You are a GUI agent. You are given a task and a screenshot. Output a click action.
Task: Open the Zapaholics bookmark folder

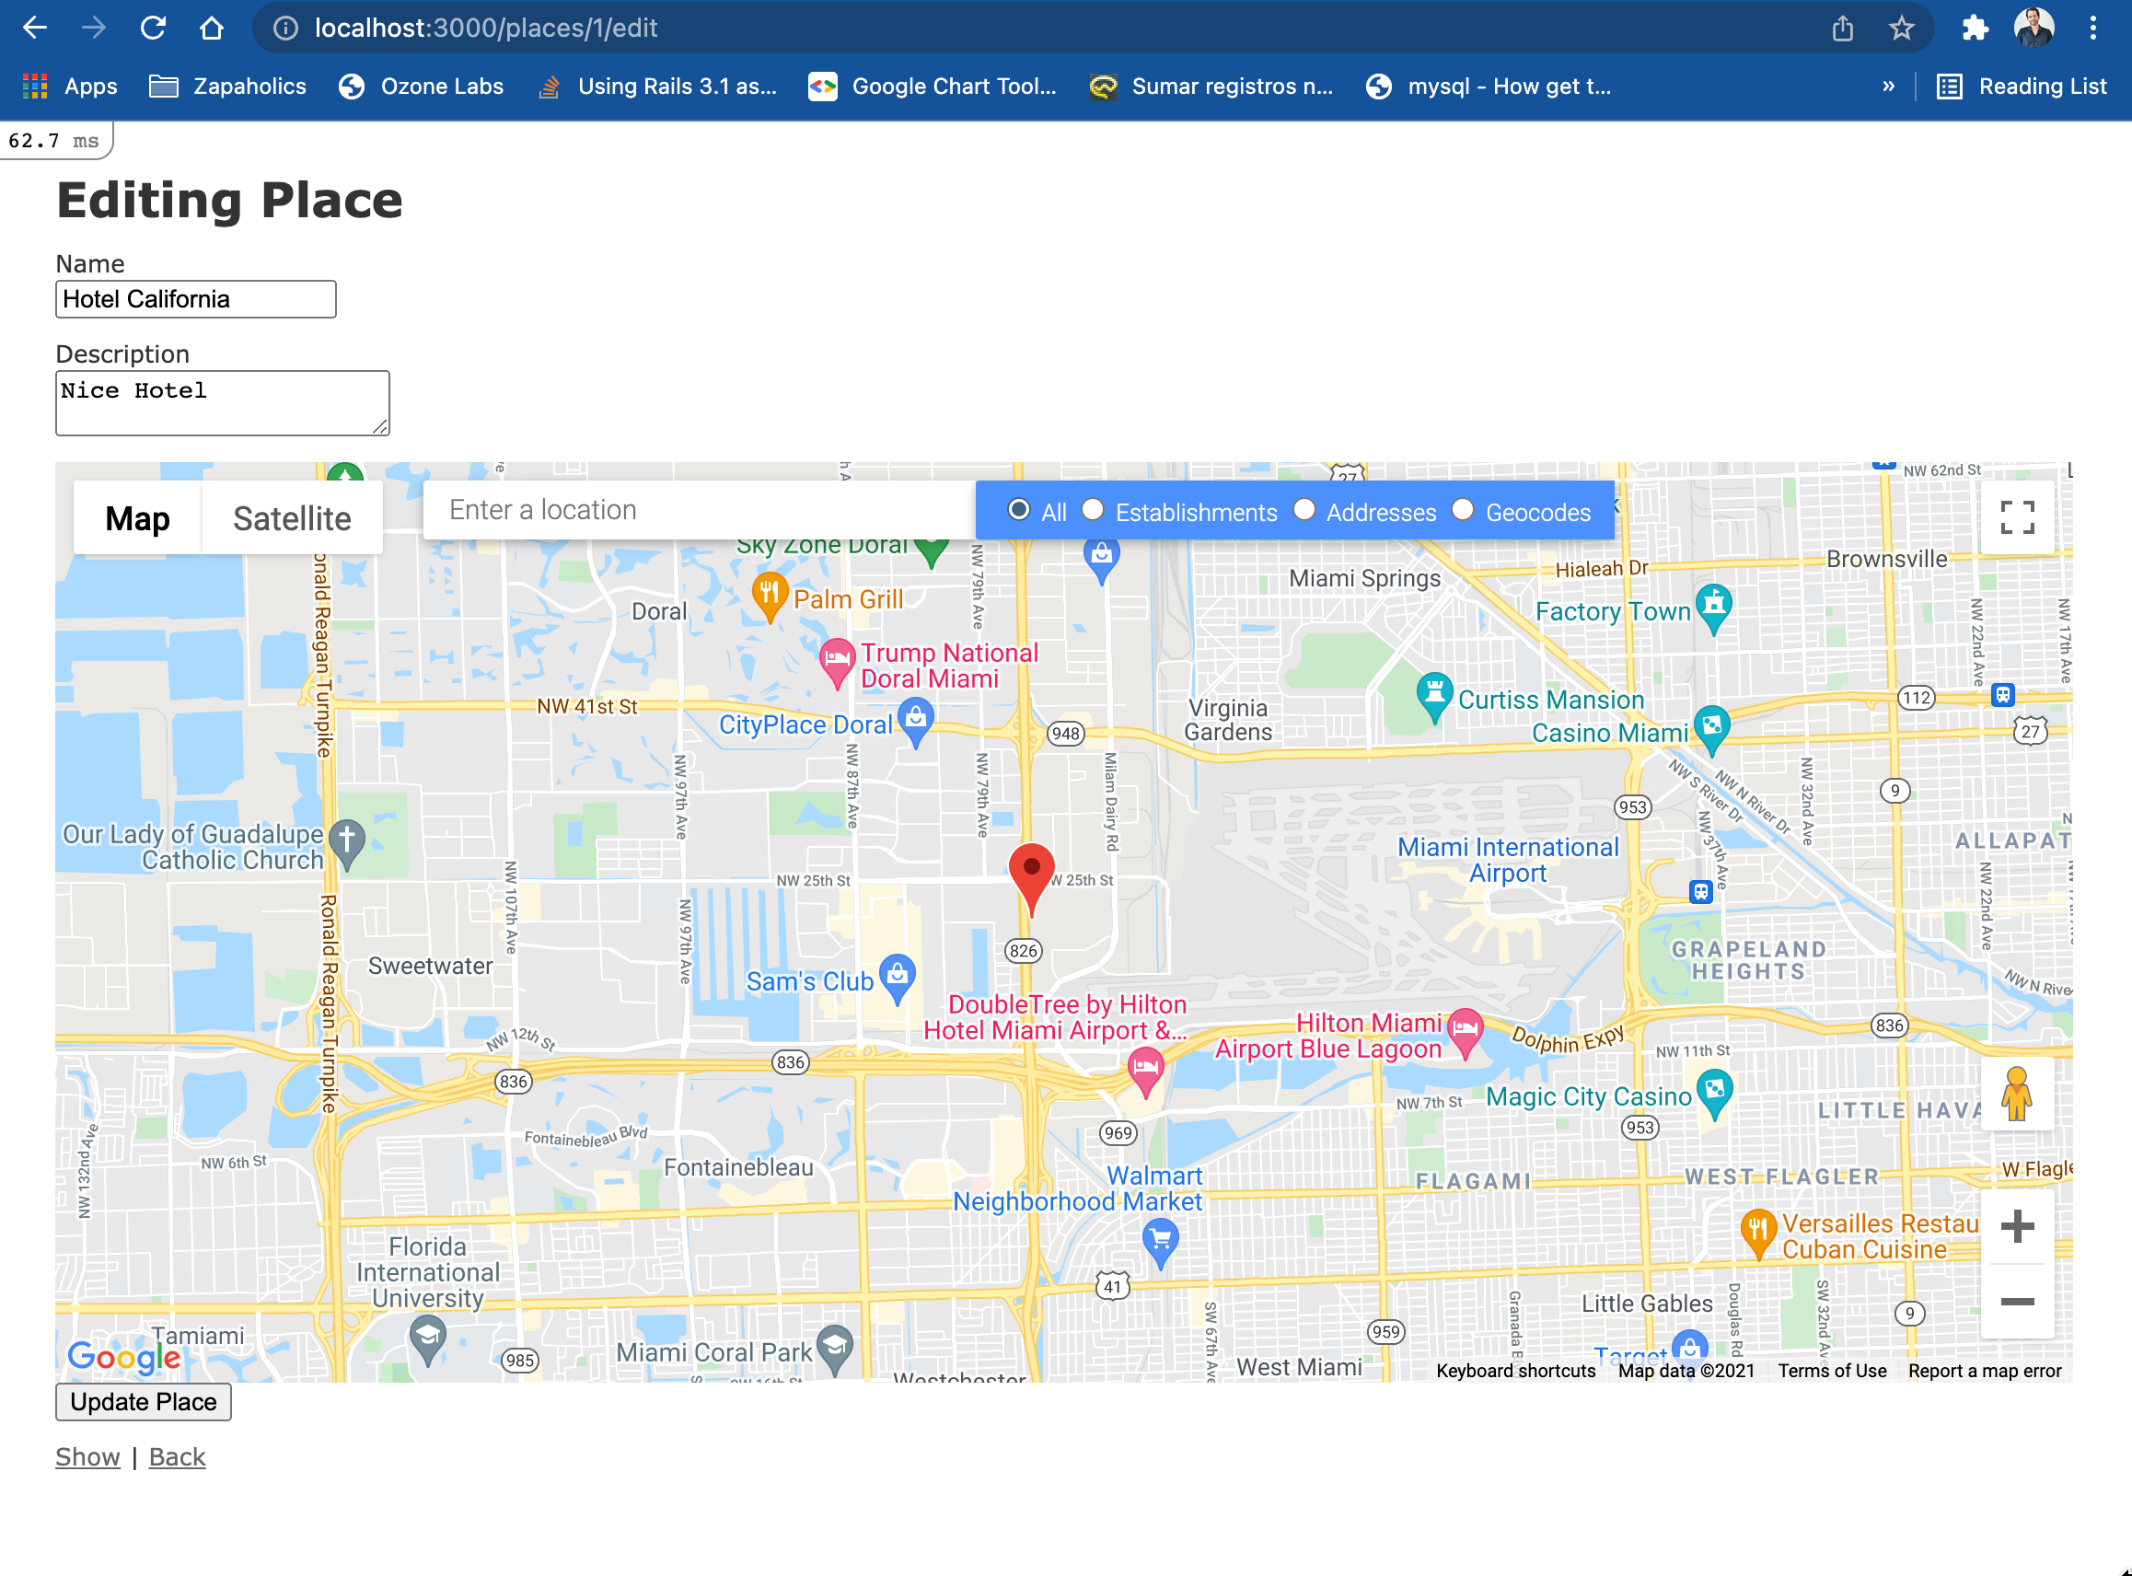click(228, 86)
